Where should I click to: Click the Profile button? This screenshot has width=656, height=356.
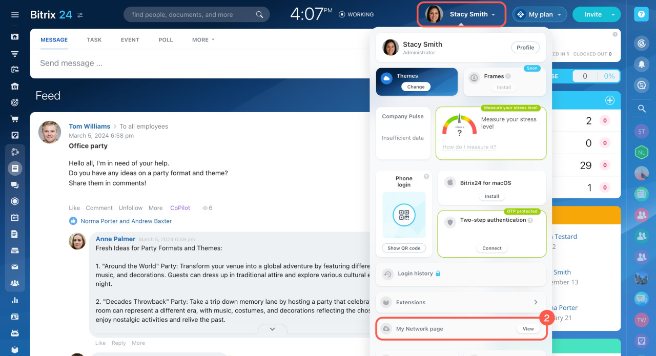(x=525, y=48)
